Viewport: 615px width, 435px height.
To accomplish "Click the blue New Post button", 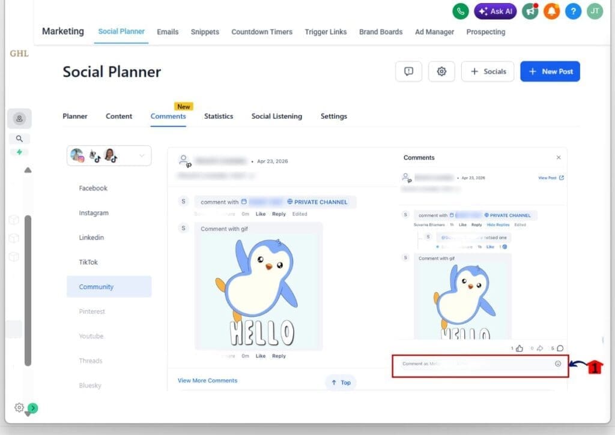I will 550,71.
